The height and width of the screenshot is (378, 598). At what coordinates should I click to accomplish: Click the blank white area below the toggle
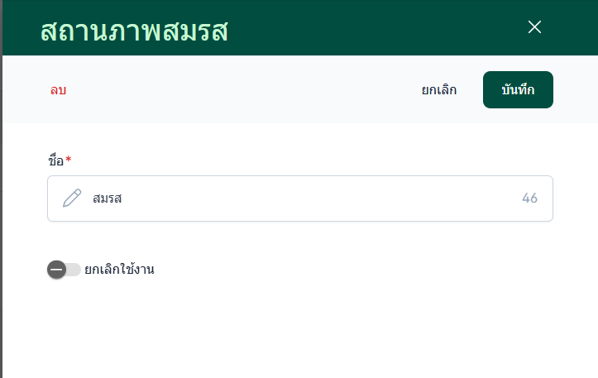click(x=298, y=331)
